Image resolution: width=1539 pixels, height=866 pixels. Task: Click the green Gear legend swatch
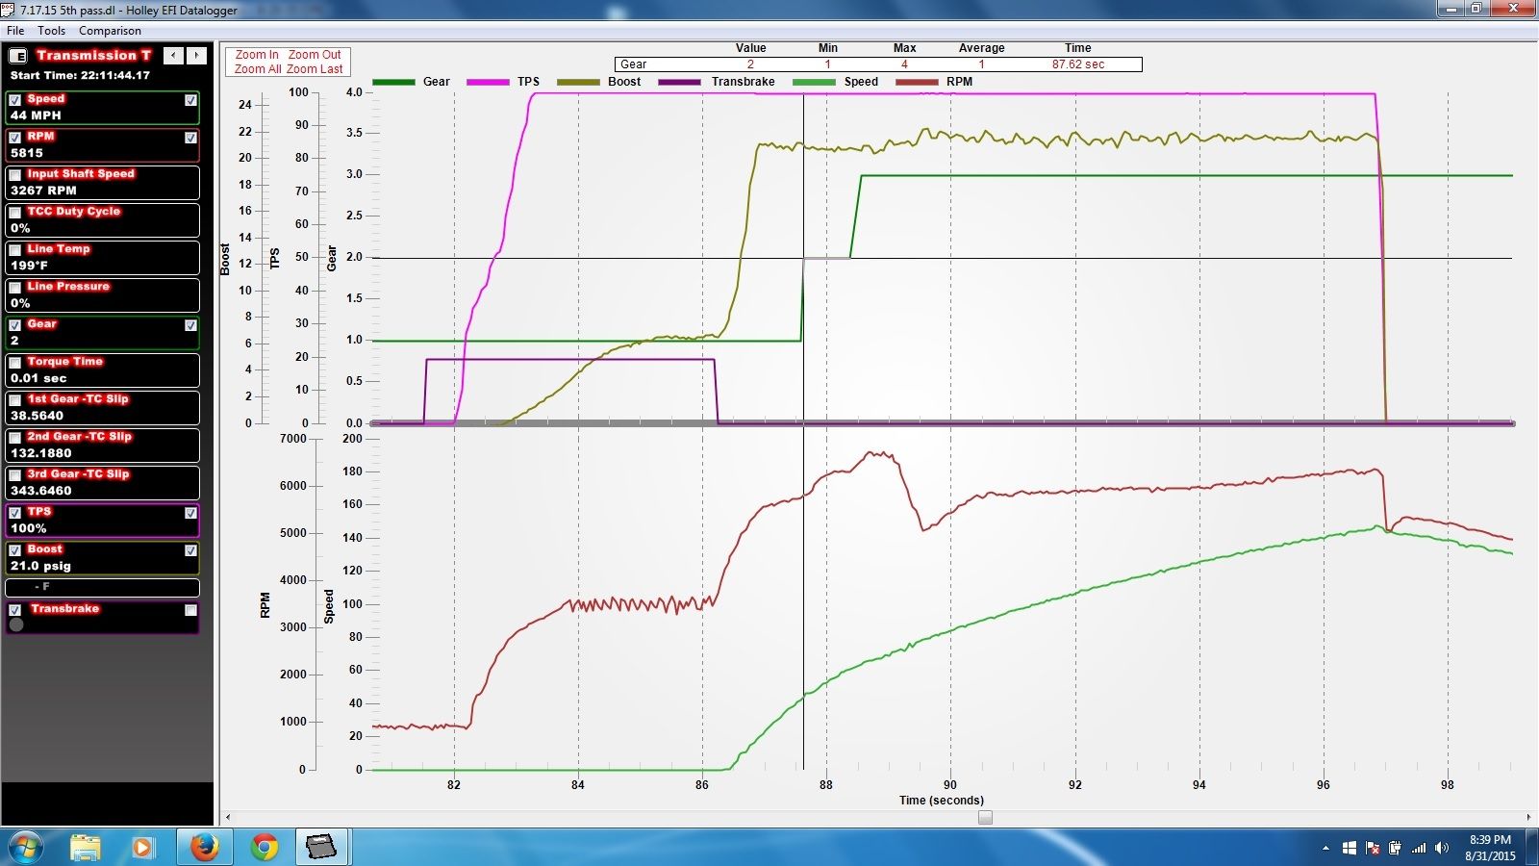tap(393, 82)
